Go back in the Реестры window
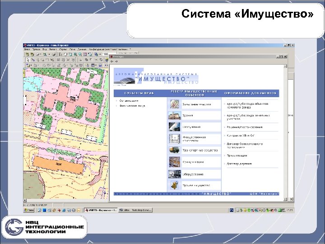This screenshot has height=244, width=325. (112, 61)
